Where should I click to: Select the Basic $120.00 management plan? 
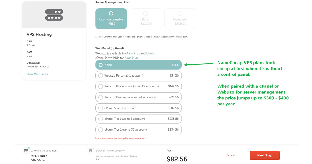[x=145, y=18]
